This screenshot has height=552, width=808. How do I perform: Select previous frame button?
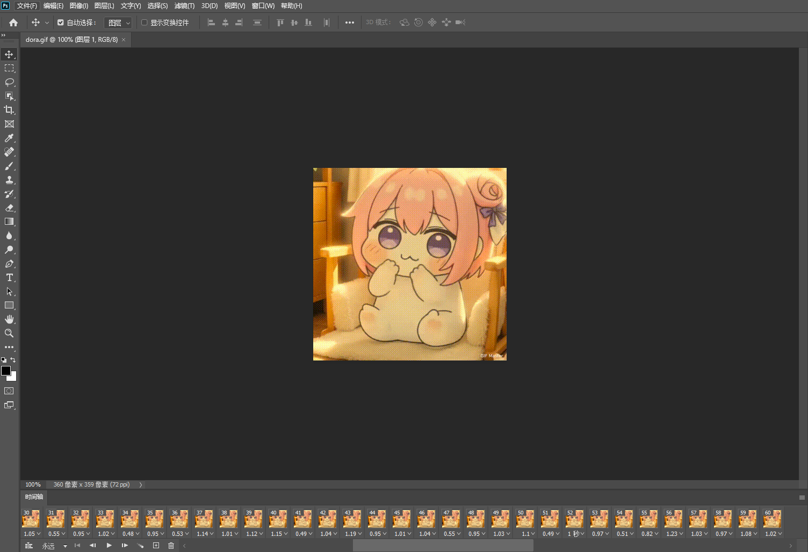[x=92, y=546]
